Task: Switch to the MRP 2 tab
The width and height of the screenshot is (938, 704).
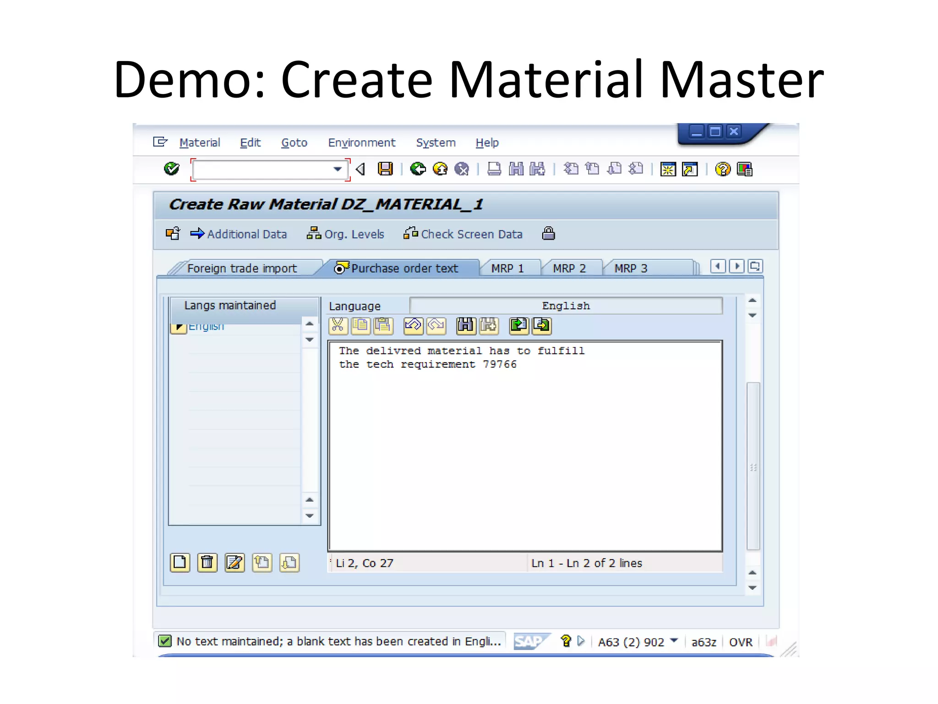Action: 569,268
